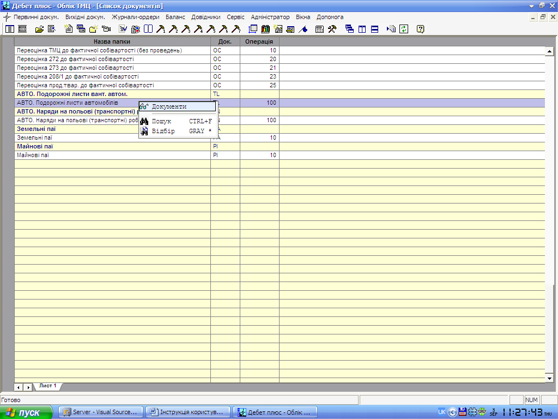
Task: Choose Пошук from the context menu
Action: coord(178,121)
